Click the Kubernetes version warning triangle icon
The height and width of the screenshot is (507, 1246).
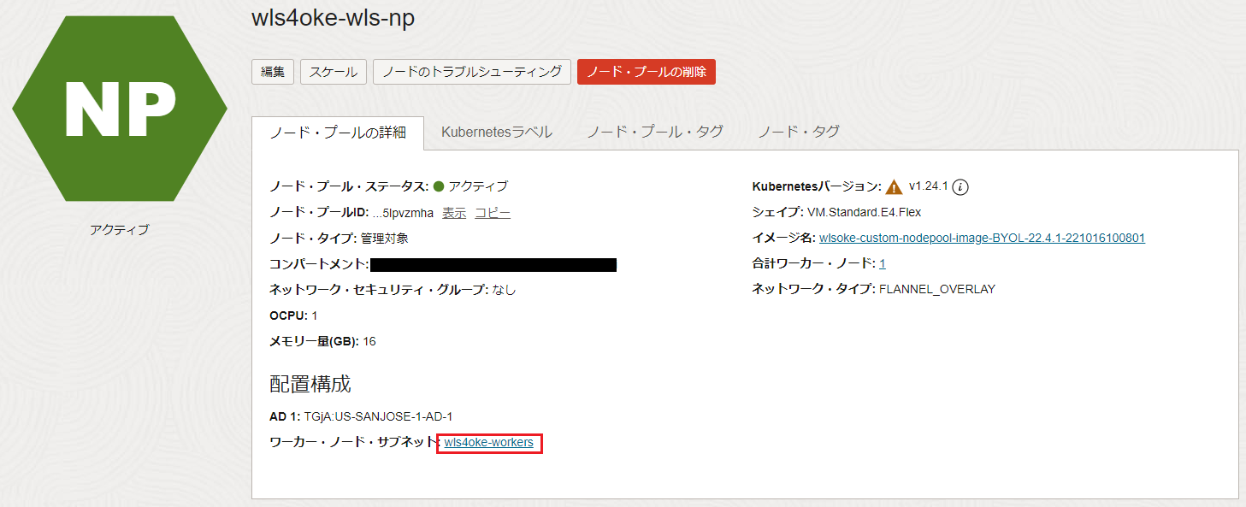click(x=895, y=186)
